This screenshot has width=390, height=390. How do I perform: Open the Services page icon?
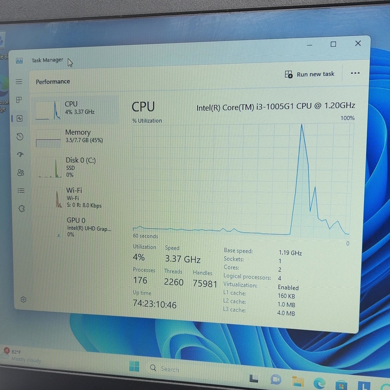[x=22, y=209]
